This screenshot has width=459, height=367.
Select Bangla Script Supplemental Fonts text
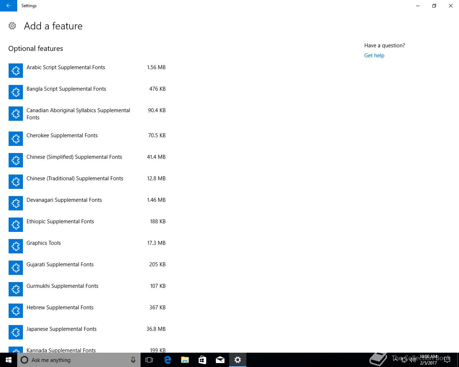pyautogui.click(x=66, y=89)
